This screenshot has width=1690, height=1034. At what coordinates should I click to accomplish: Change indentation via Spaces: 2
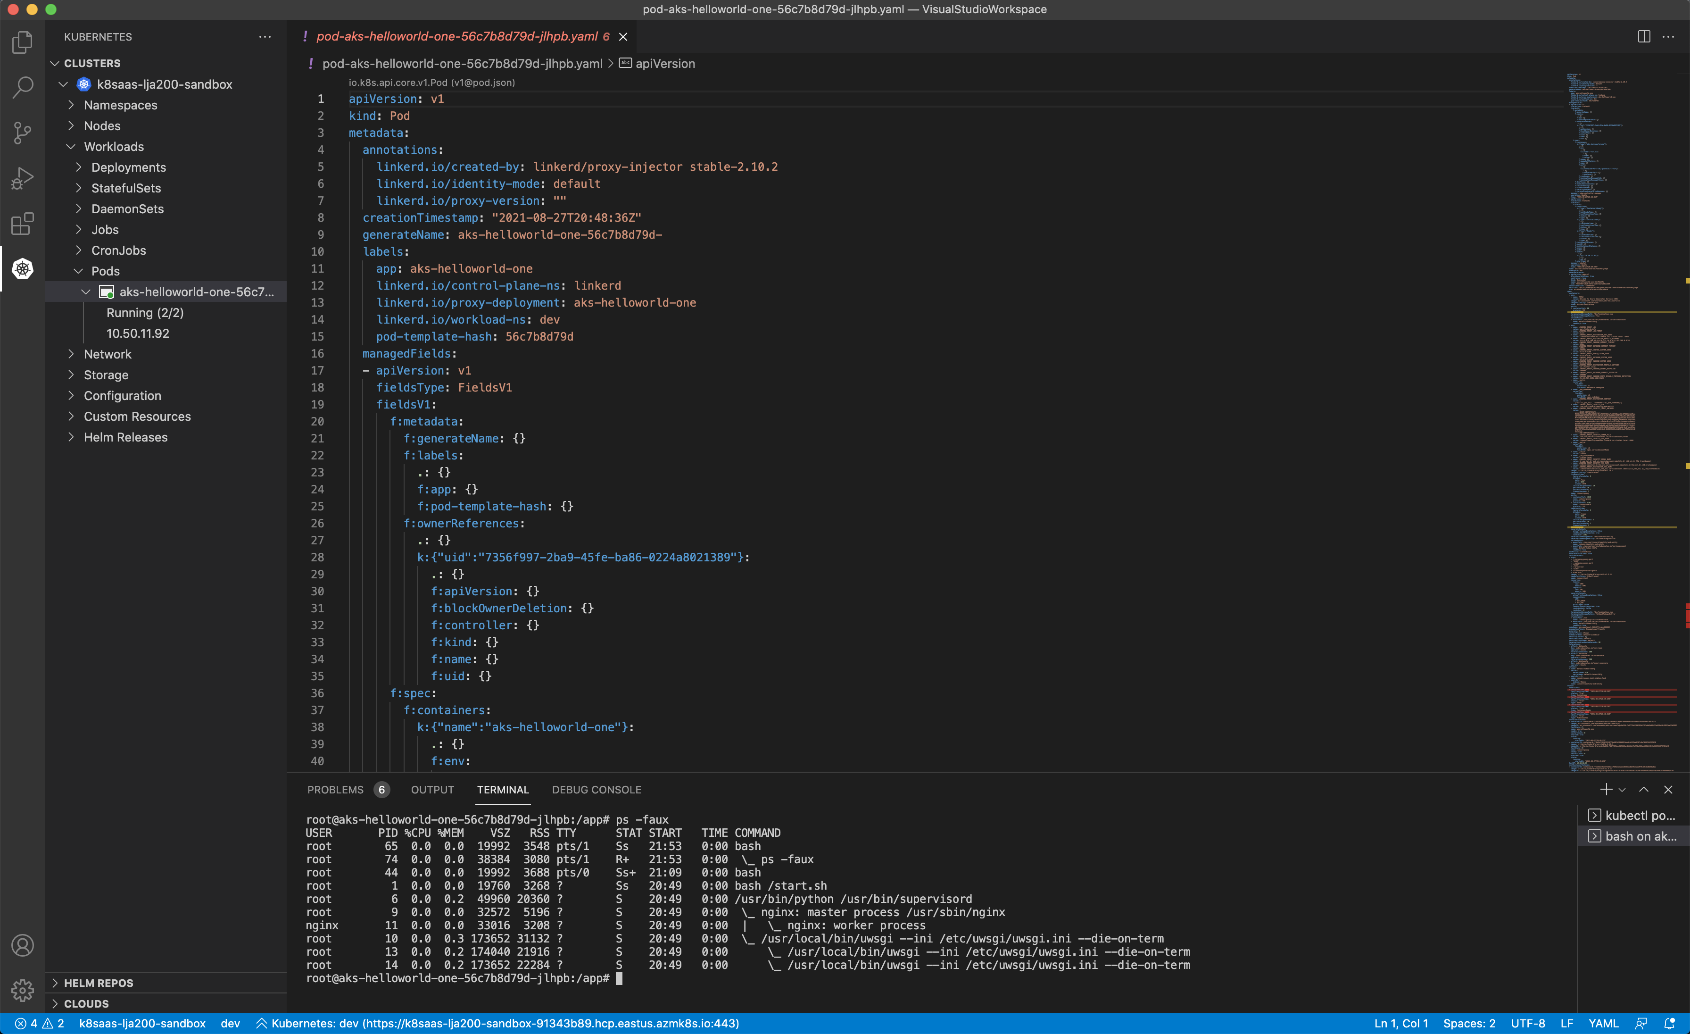1468,1023
